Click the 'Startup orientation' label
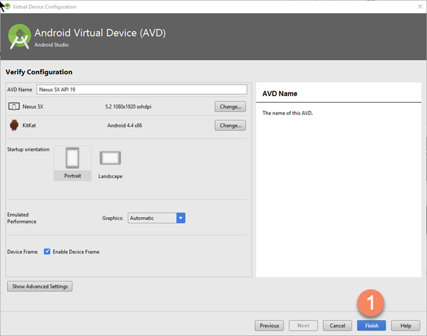This screenshot has height=336, width=427. pyautogui.click(x=28, y=149)
